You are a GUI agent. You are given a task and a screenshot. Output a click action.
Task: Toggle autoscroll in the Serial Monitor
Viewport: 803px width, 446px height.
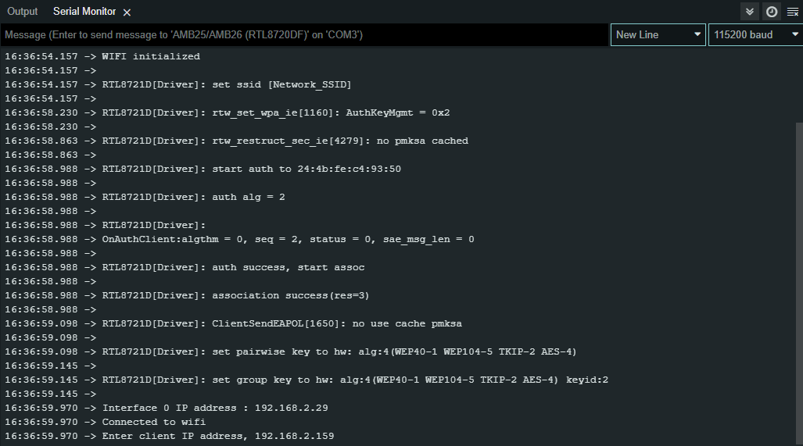pyautogui.click(x=751, y=12)
